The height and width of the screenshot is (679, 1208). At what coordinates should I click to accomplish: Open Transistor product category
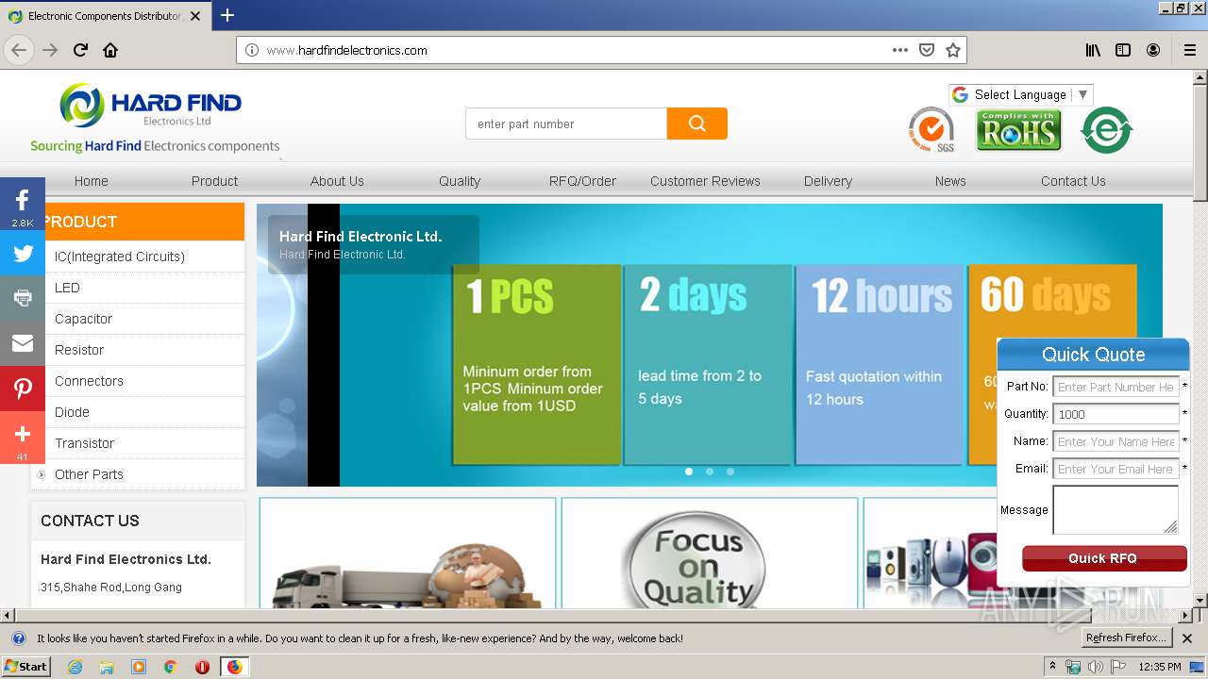click(x=84, y=443)
